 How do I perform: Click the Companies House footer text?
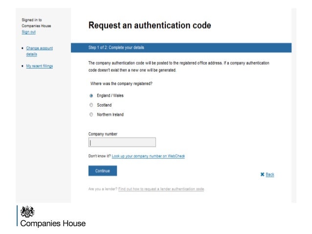click(53, 223)
